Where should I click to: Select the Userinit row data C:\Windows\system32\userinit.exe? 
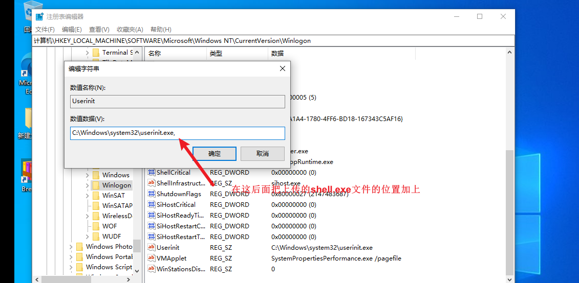pos(322,247)
